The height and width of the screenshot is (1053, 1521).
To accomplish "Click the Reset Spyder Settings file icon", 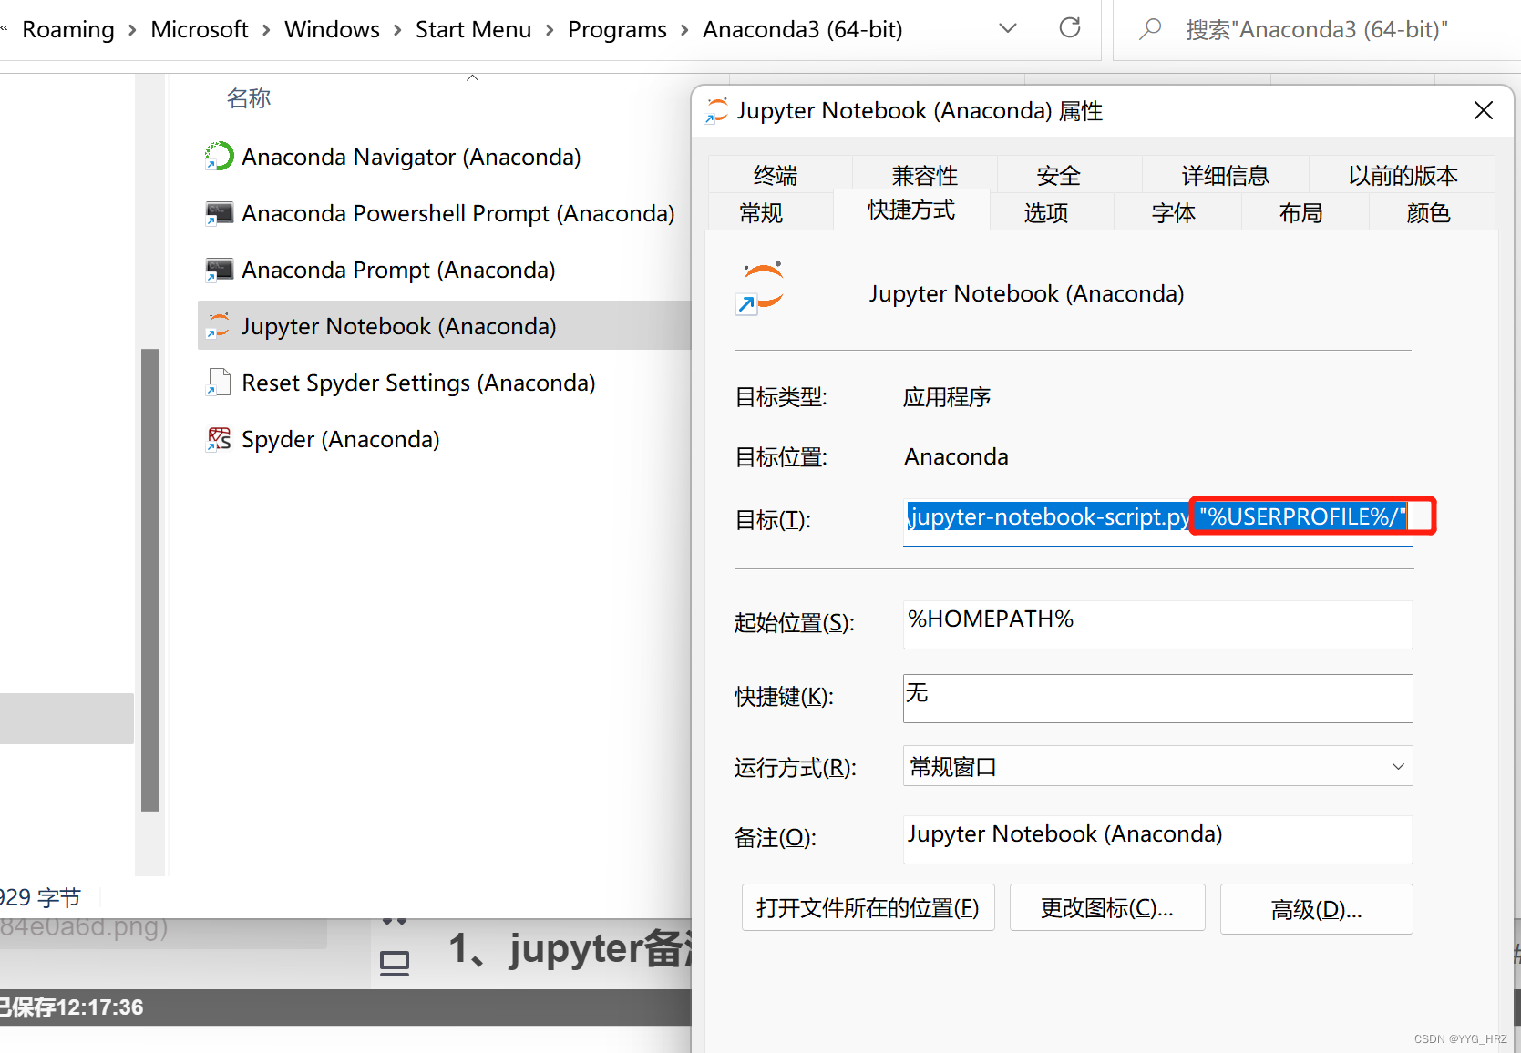I will point(219,383).
